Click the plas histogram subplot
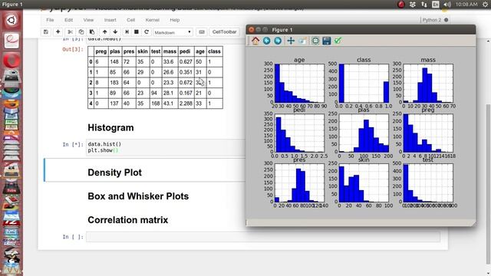This screenshot has width=491, height=276. (x=364, y=133)
